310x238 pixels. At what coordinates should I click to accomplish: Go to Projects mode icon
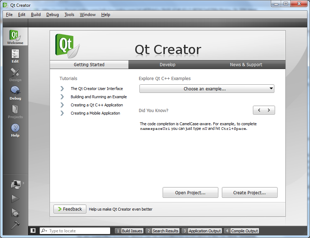[15, 112]
